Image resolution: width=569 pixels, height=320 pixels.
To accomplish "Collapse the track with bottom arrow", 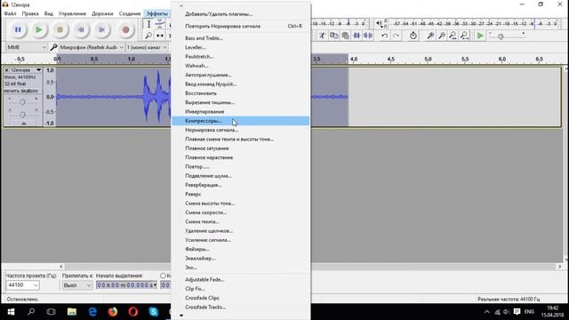I will [x=23, y=124].
